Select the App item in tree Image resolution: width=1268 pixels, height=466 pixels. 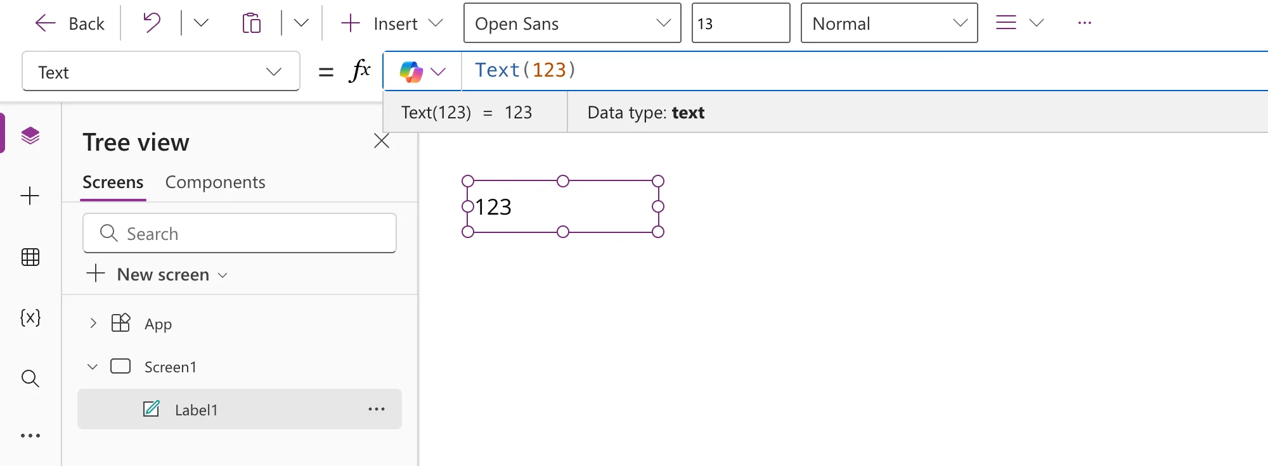[158, 324]
